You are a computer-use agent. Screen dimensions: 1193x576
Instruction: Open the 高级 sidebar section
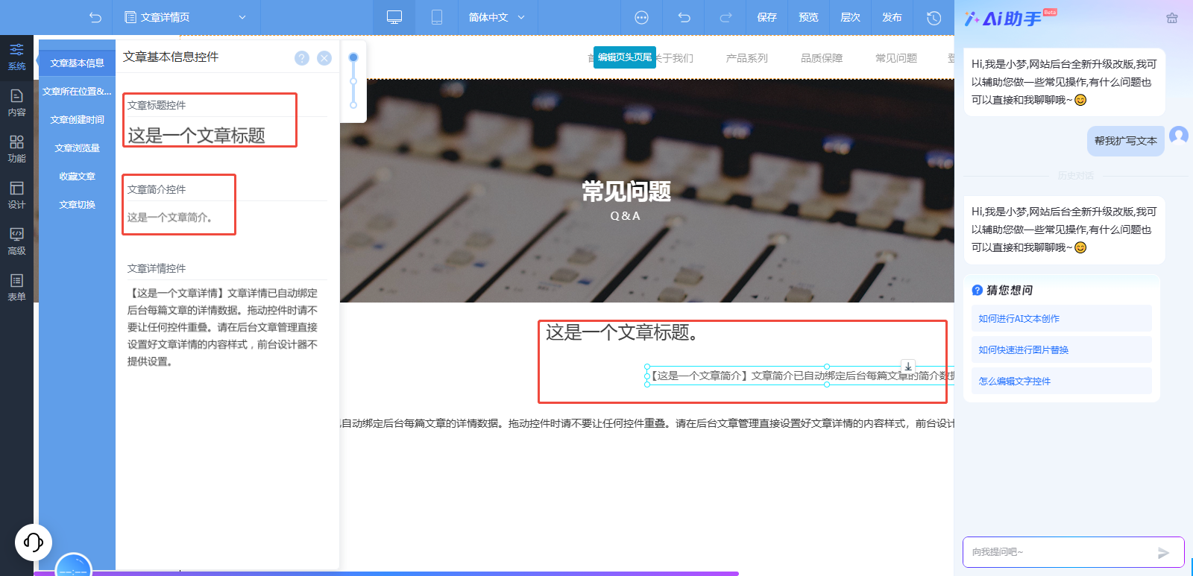pos(16,241)
